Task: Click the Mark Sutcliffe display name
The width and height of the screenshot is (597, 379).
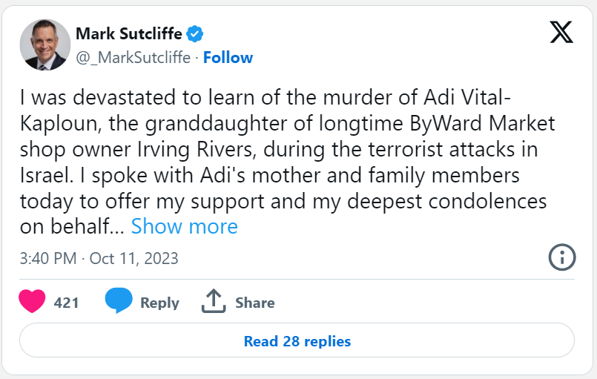Action: (x=129, y=33)
